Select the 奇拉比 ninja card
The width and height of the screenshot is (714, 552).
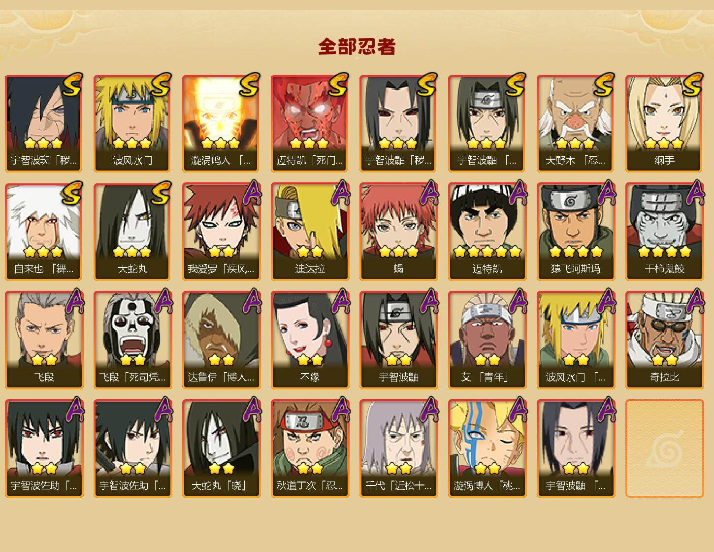(x=664, y=340)
